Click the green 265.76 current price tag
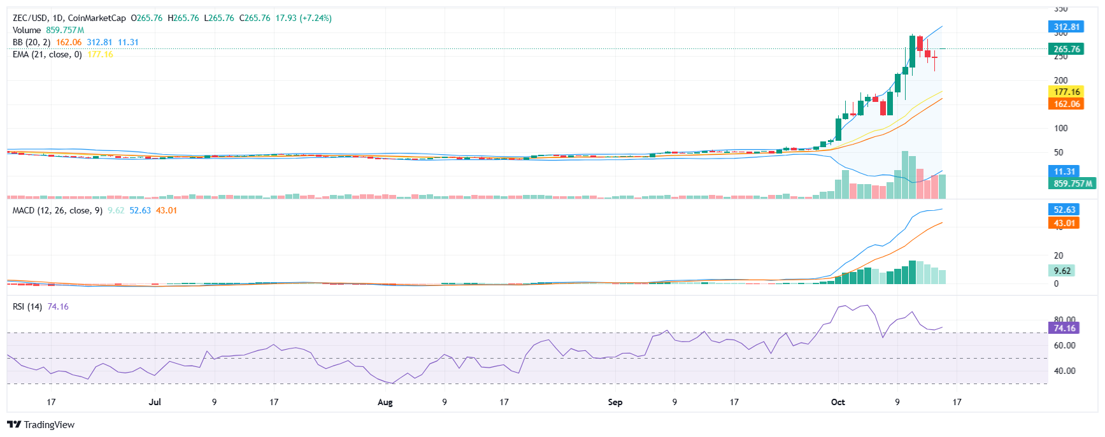 [x=1066, y=49]
